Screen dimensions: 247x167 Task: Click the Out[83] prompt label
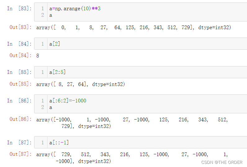pyautogui.click(x=20, y=27)
